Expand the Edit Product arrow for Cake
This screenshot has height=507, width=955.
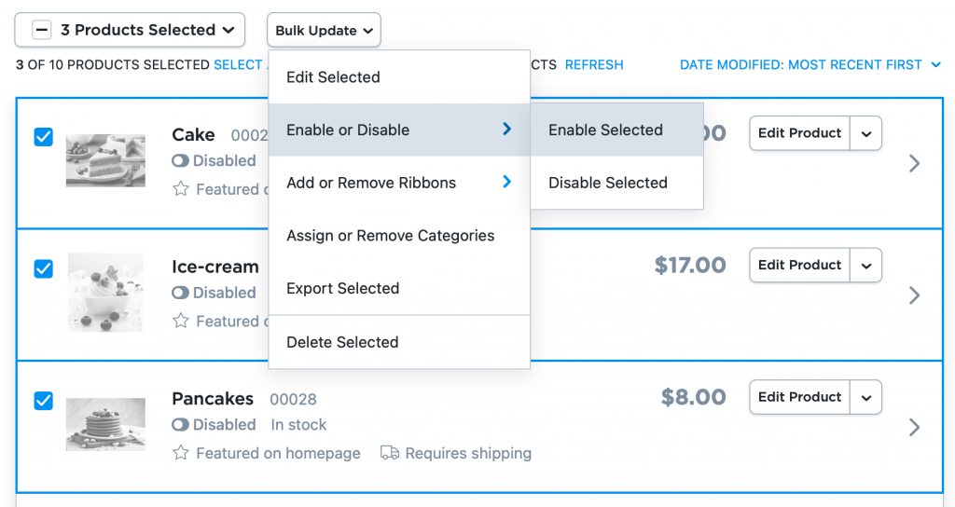pos(866,133)
